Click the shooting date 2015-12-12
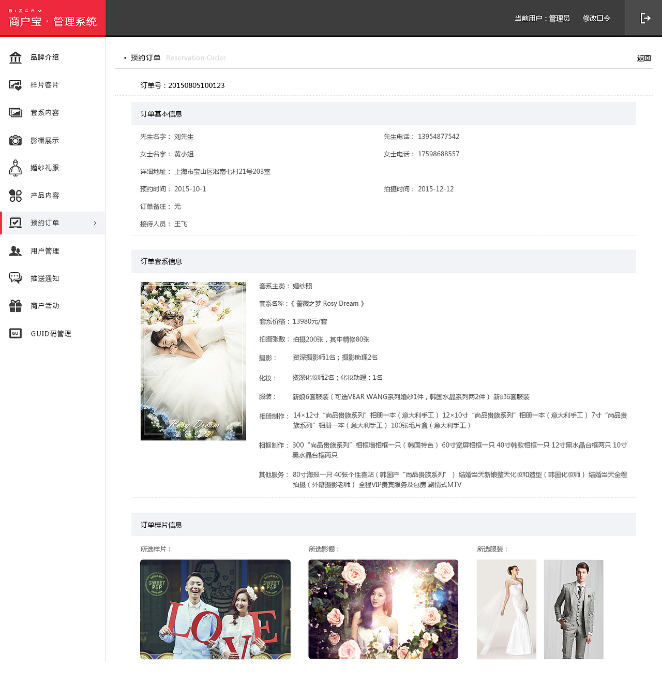Viewport: 662px width, 698px height. tap(435, 189)
